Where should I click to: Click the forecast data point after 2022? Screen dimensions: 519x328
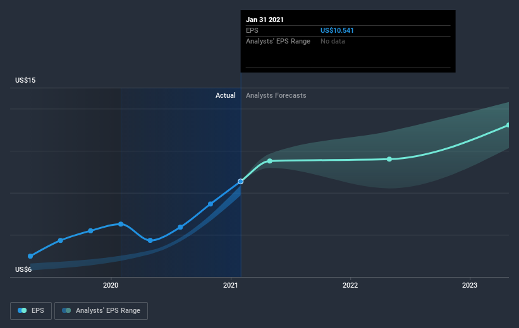click(x=389, y=159)
